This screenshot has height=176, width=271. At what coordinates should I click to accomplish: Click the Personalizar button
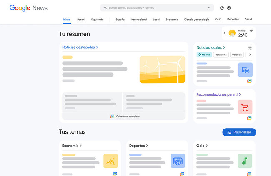tap(239, 132)
